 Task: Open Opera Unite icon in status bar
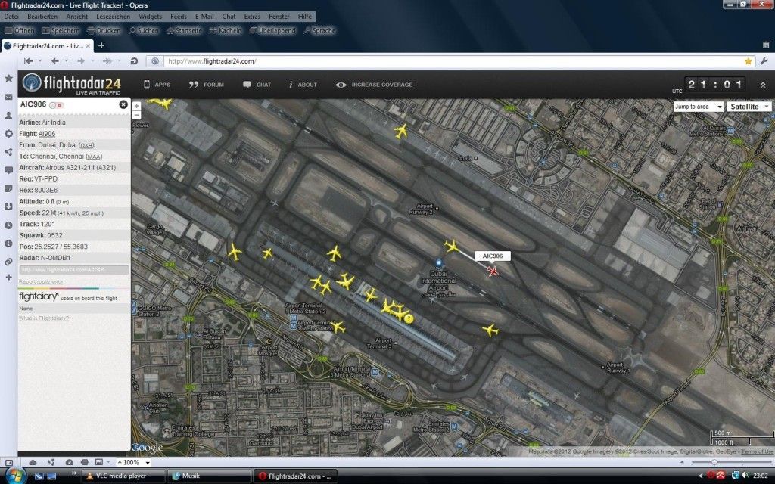pyautogui.click(x=51, y=463)
